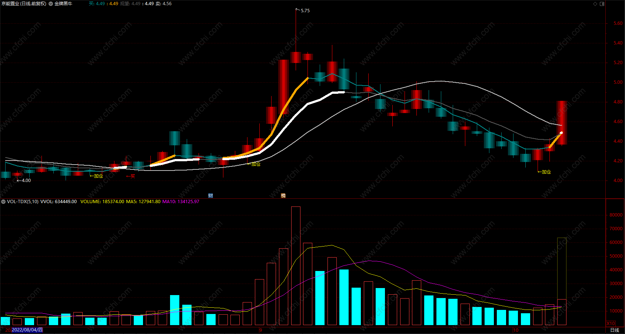This screenshot has height=334, width=625.
Task: Click the X10 scale button
Action: click(x=611, y=324)
